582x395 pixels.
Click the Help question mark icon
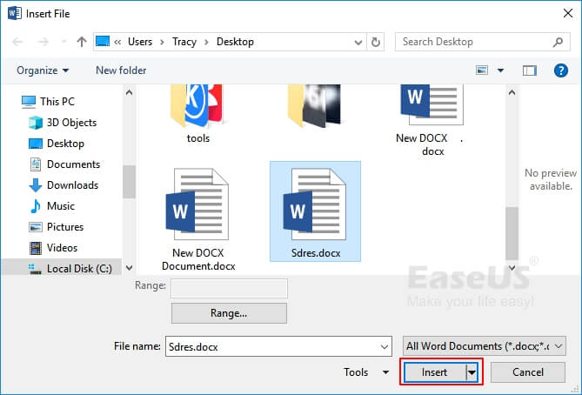coord(560,70)
